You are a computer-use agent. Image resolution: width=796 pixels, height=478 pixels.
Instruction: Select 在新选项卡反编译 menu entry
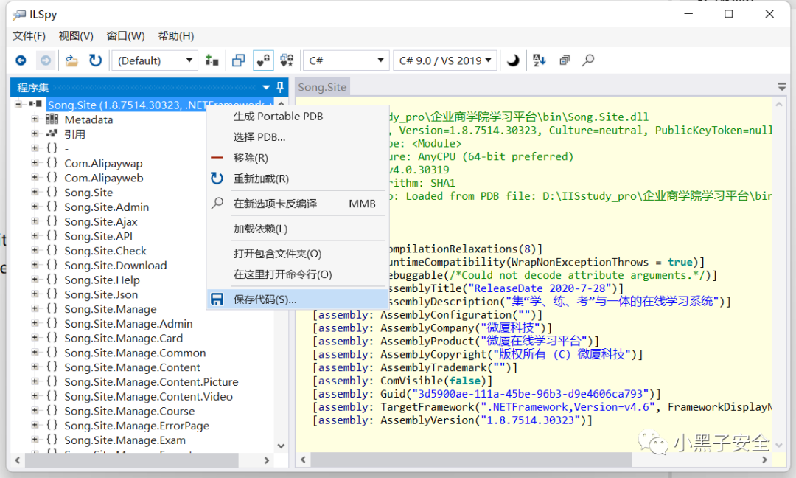(x=298, y=204)
